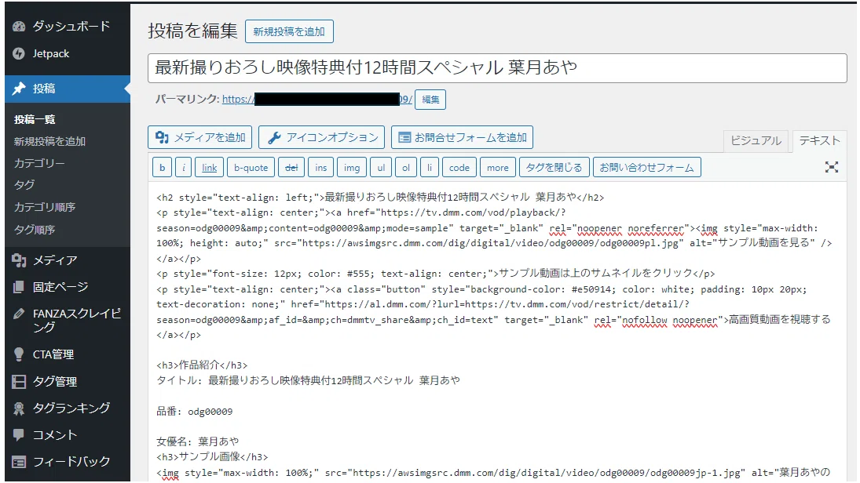Screen dimensions: 860x483
Task: Click the メディアを追加 button
Action: tap(199, 137)
